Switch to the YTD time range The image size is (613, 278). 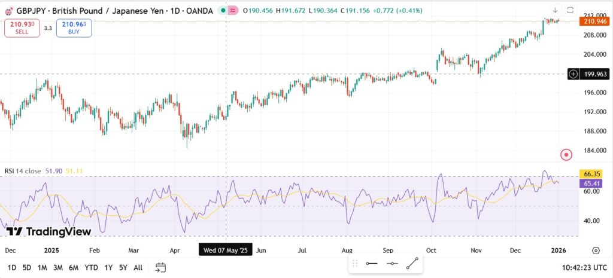91,267
